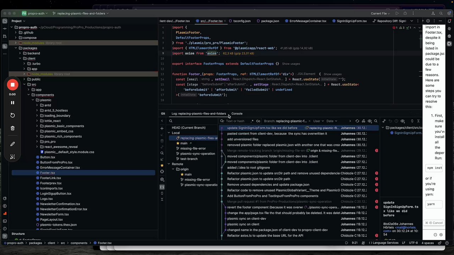Open the Commit tool window in left sidebar
Image resolution: width=454 pixels, height=255 pixels.
click(x=5, y=29)
